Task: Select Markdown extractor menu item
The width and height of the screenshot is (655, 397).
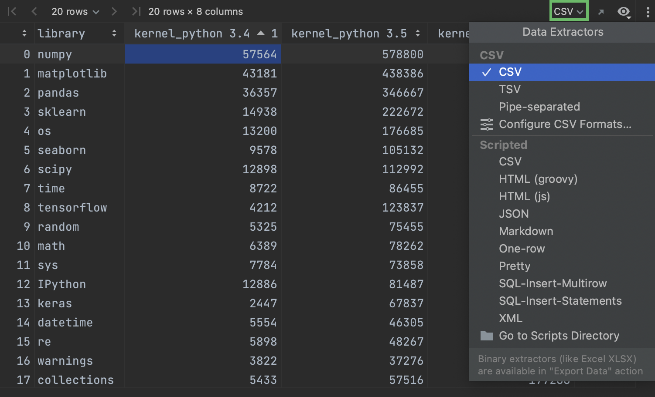Action: pos(526,231)
